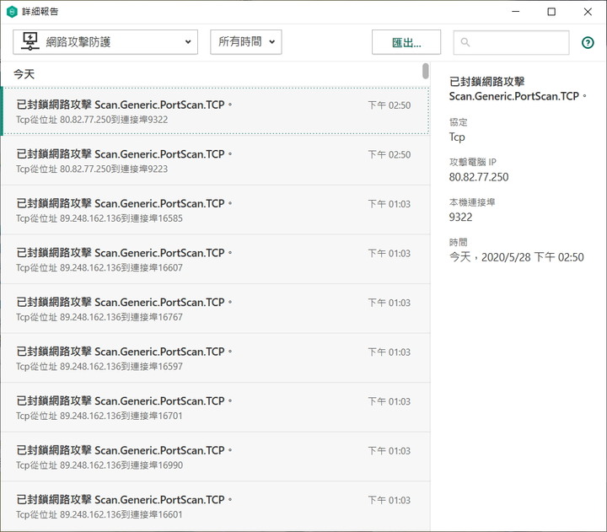Select the event for port 16767
Screen dimensions: 607x532
tap(215, 309)
